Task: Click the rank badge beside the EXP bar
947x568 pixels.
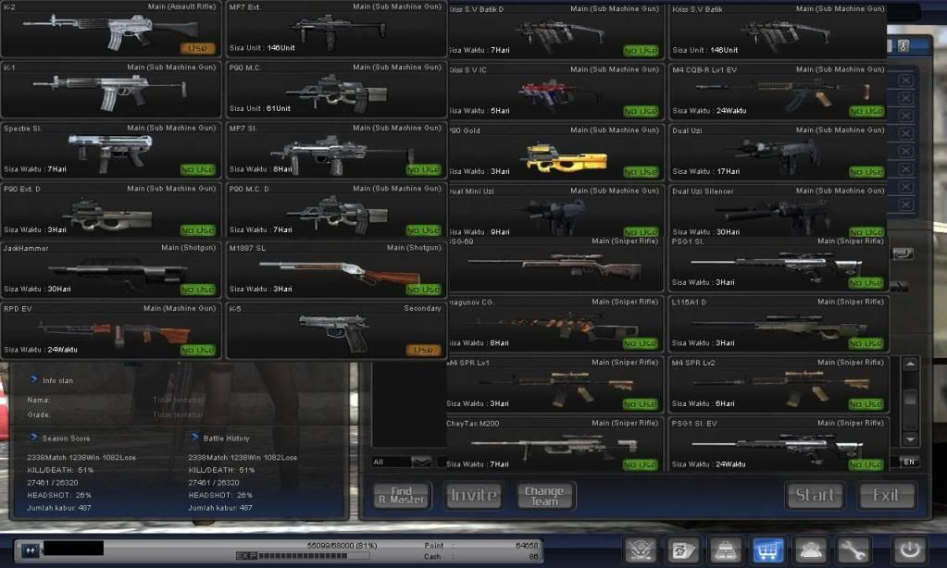Action: point(31,549)
